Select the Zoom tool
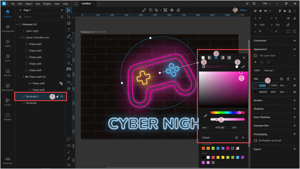300x169 pixels. pos(69,165)
